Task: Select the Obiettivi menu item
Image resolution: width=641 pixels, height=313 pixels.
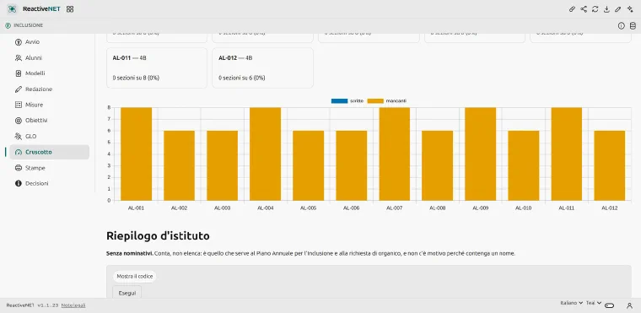Action: tap(50, 121)
